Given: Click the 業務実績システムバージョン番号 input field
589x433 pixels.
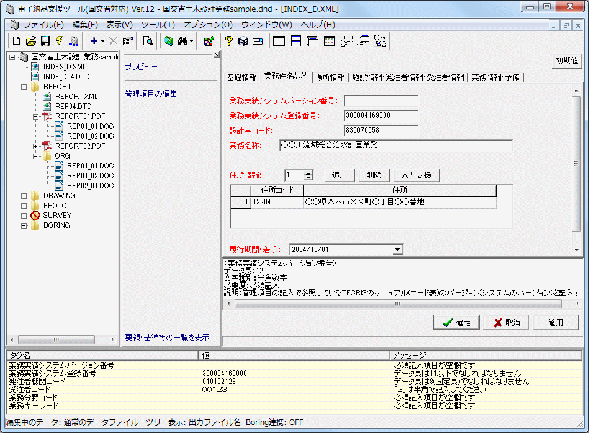Looking at the screenshot, I should coord(381,101).
